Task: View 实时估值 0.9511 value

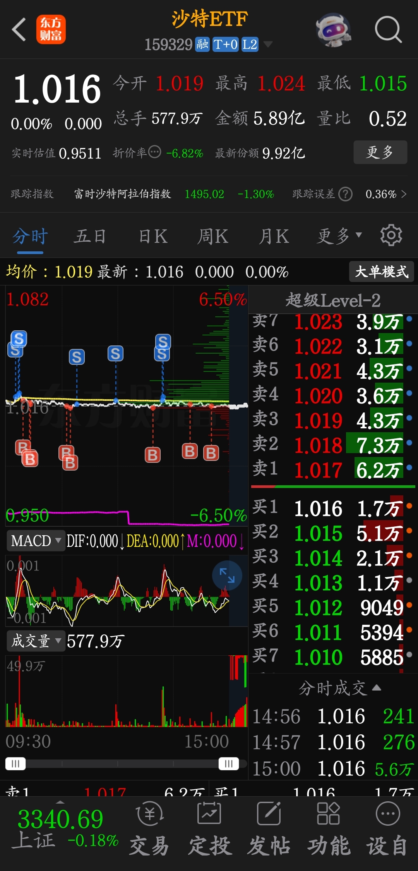Action: [x=57, y=153]
